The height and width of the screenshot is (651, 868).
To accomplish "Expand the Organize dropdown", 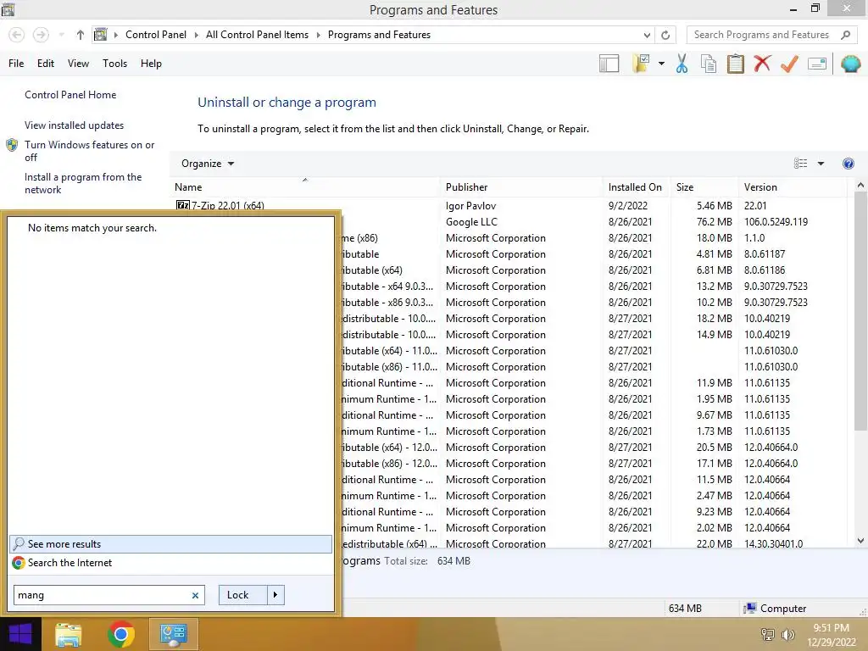I will [208, 164].
